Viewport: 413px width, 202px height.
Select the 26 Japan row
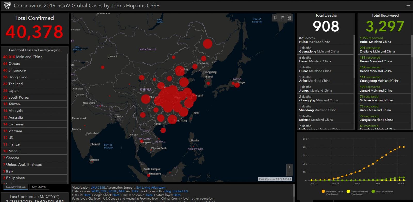click(x=34, y=90)
